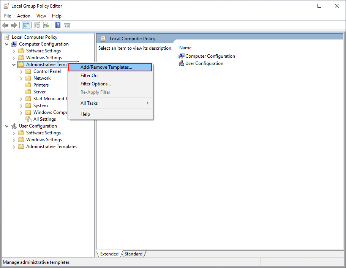Expand All Tasks submenu arrow
Viewport: 346px width, 268px height.
tap(148, 103)
